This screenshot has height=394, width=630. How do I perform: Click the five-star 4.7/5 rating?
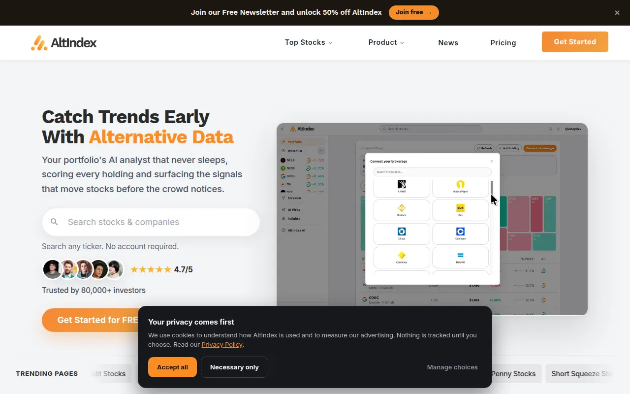tap(161, 269)
